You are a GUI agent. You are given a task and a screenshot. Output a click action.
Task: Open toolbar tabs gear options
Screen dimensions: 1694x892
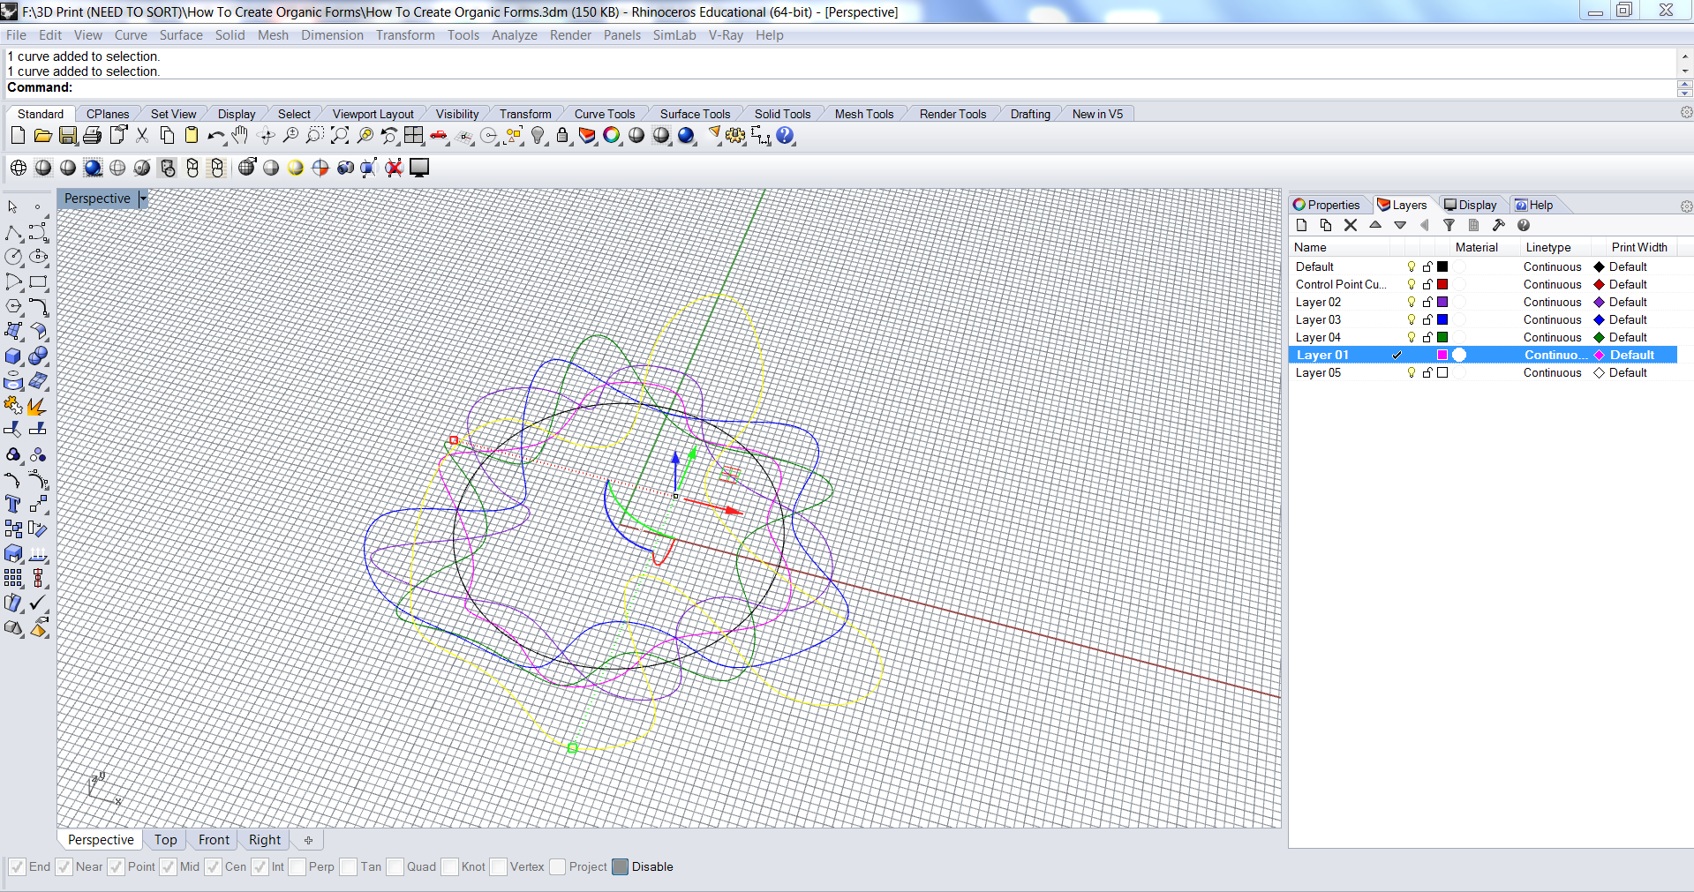tap(1686, 113)
